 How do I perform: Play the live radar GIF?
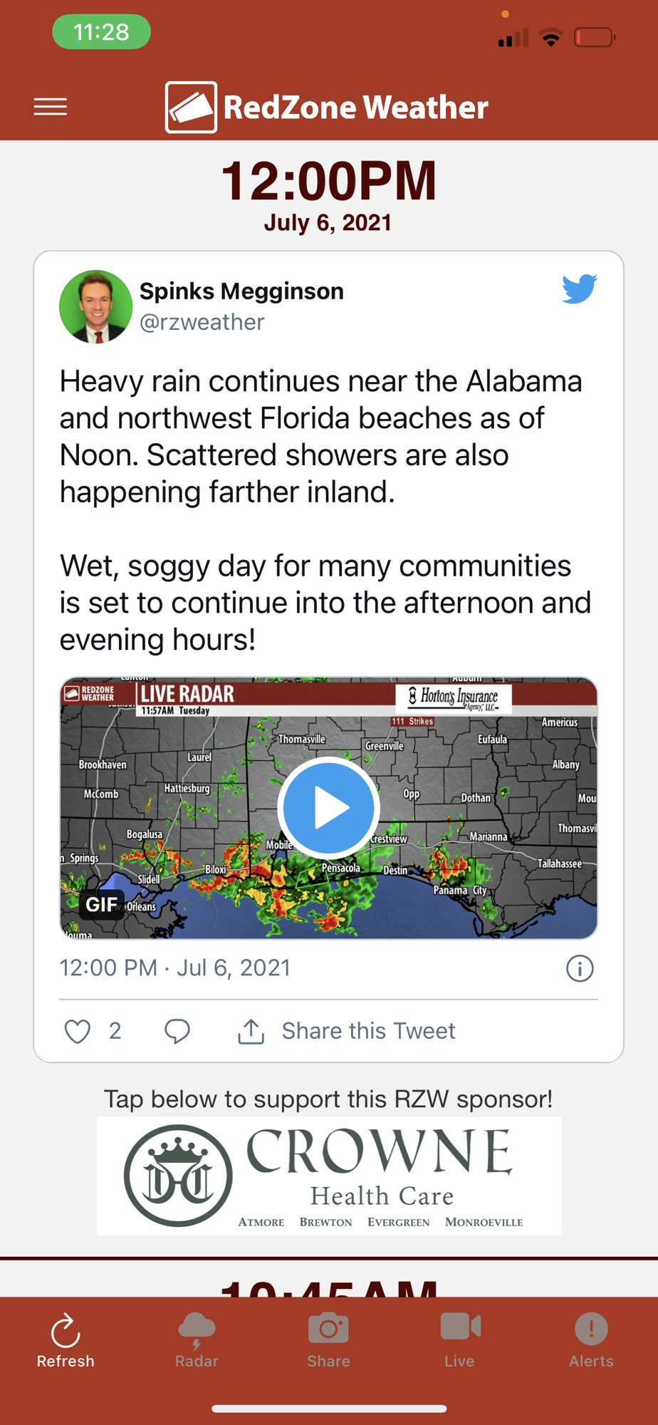(328, 807)
